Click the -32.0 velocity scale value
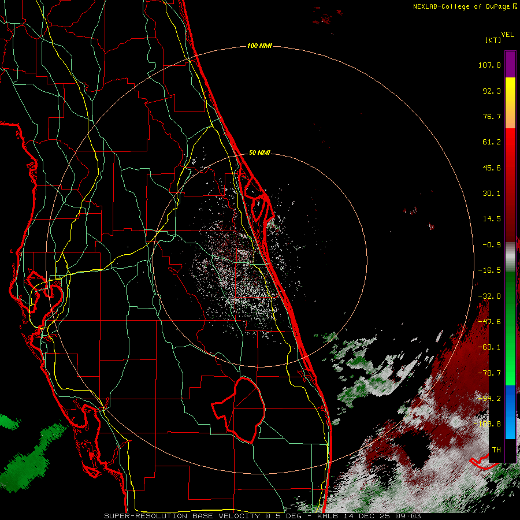Viewport: 520px width, 520px height. click(489, 296)
